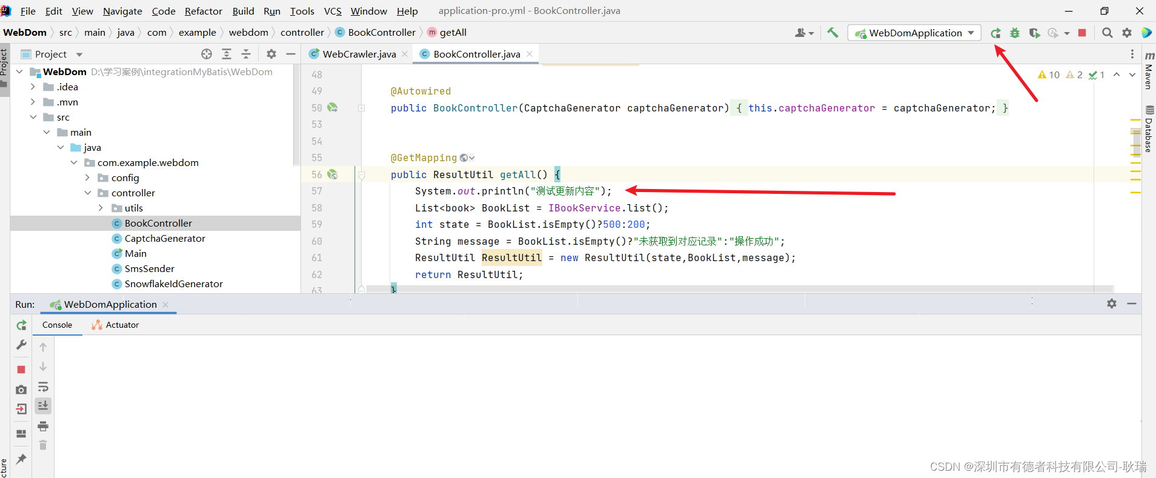Open Project panel options gear
This screenshot has width=1156, height=478.
coord(271,54)
